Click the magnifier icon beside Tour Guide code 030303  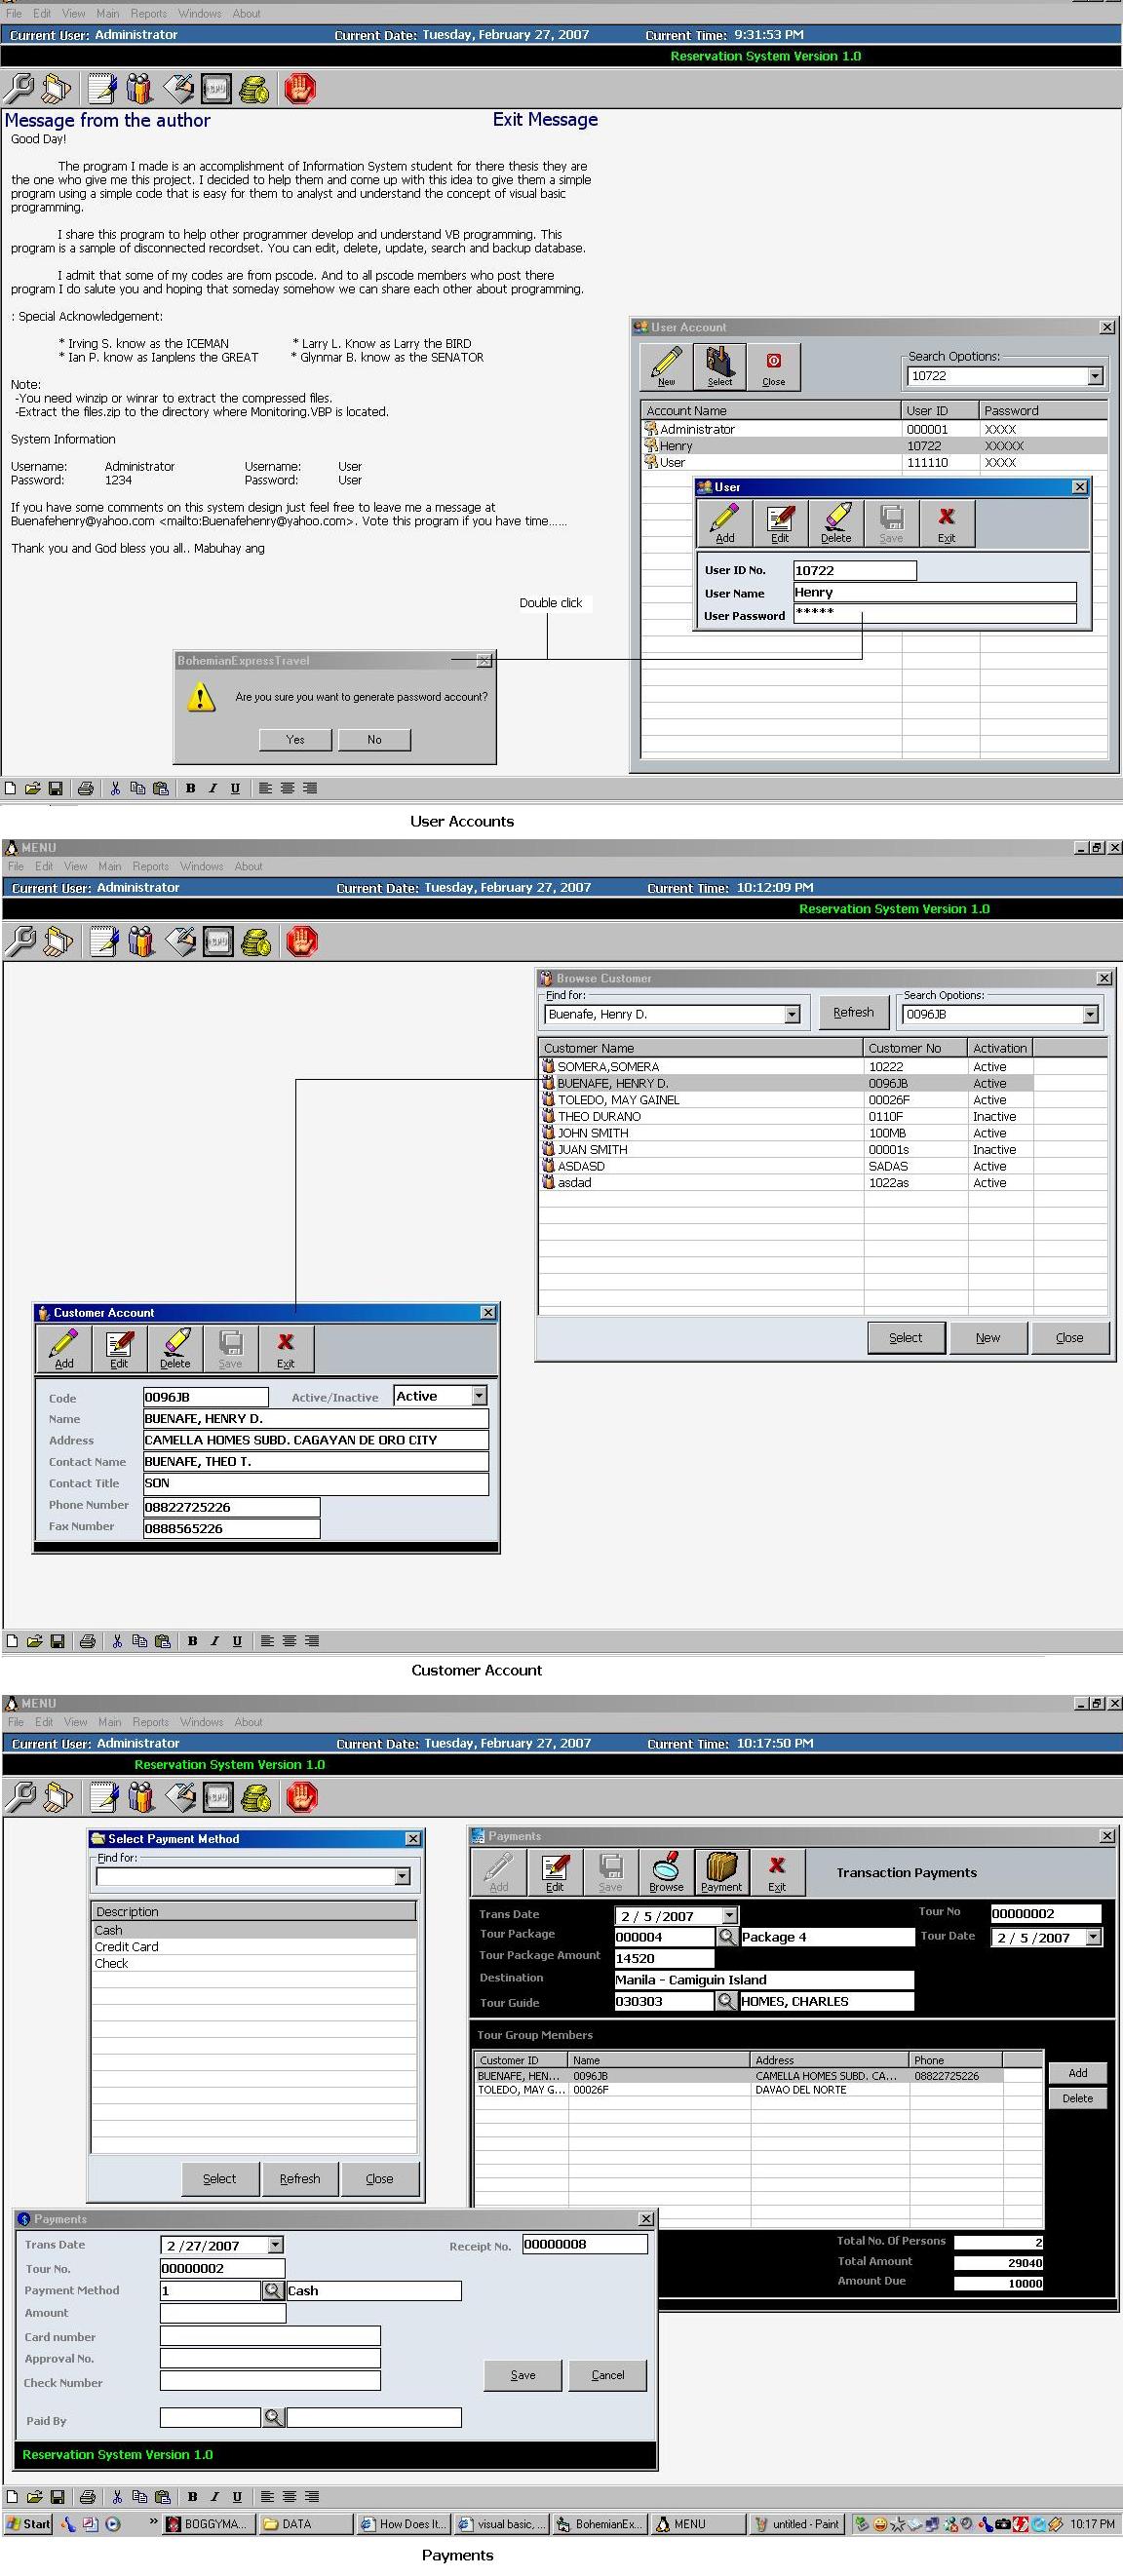click(x=726, y=2000)
